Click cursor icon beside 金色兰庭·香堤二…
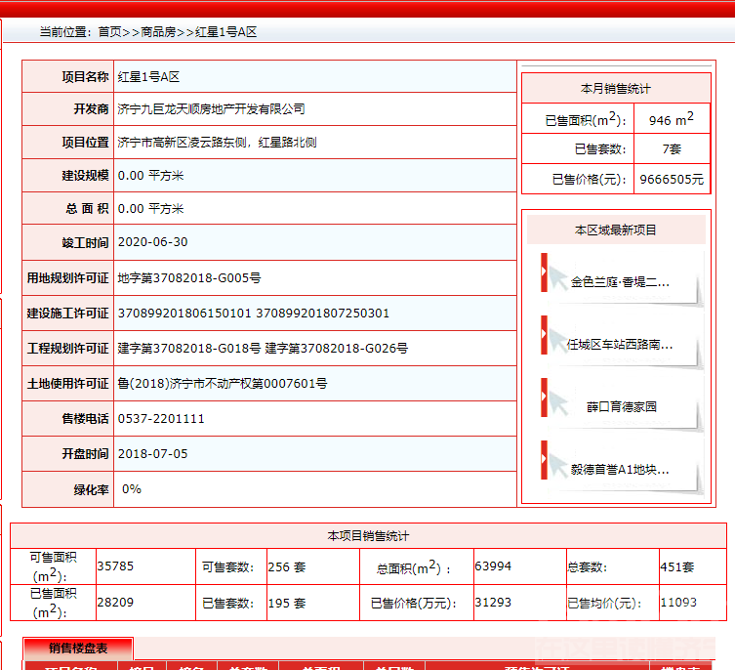 [x=558, y=278]
